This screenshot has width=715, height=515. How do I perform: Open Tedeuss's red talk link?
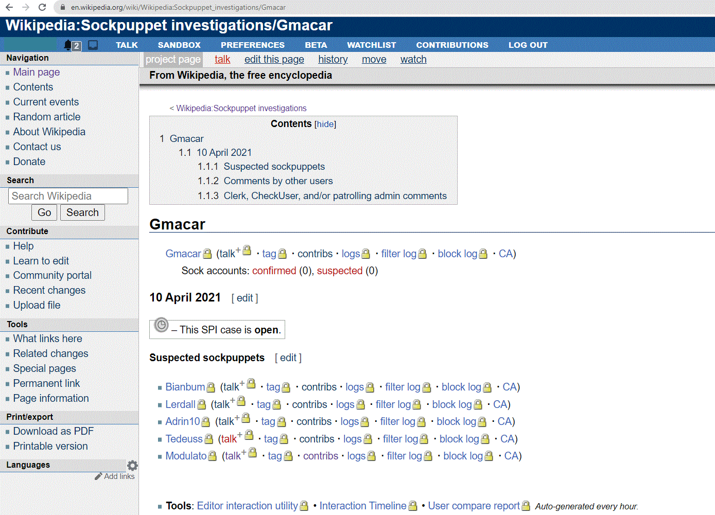229,439
